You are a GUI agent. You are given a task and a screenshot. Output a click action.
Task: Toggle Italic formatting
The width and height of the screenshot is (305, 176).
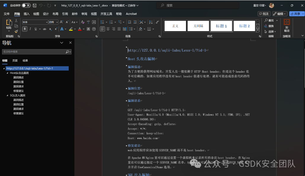click(x=30, y=29)
